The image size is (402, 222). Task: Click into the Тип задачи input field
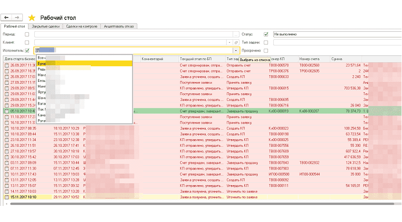click(x=337, y=43)
